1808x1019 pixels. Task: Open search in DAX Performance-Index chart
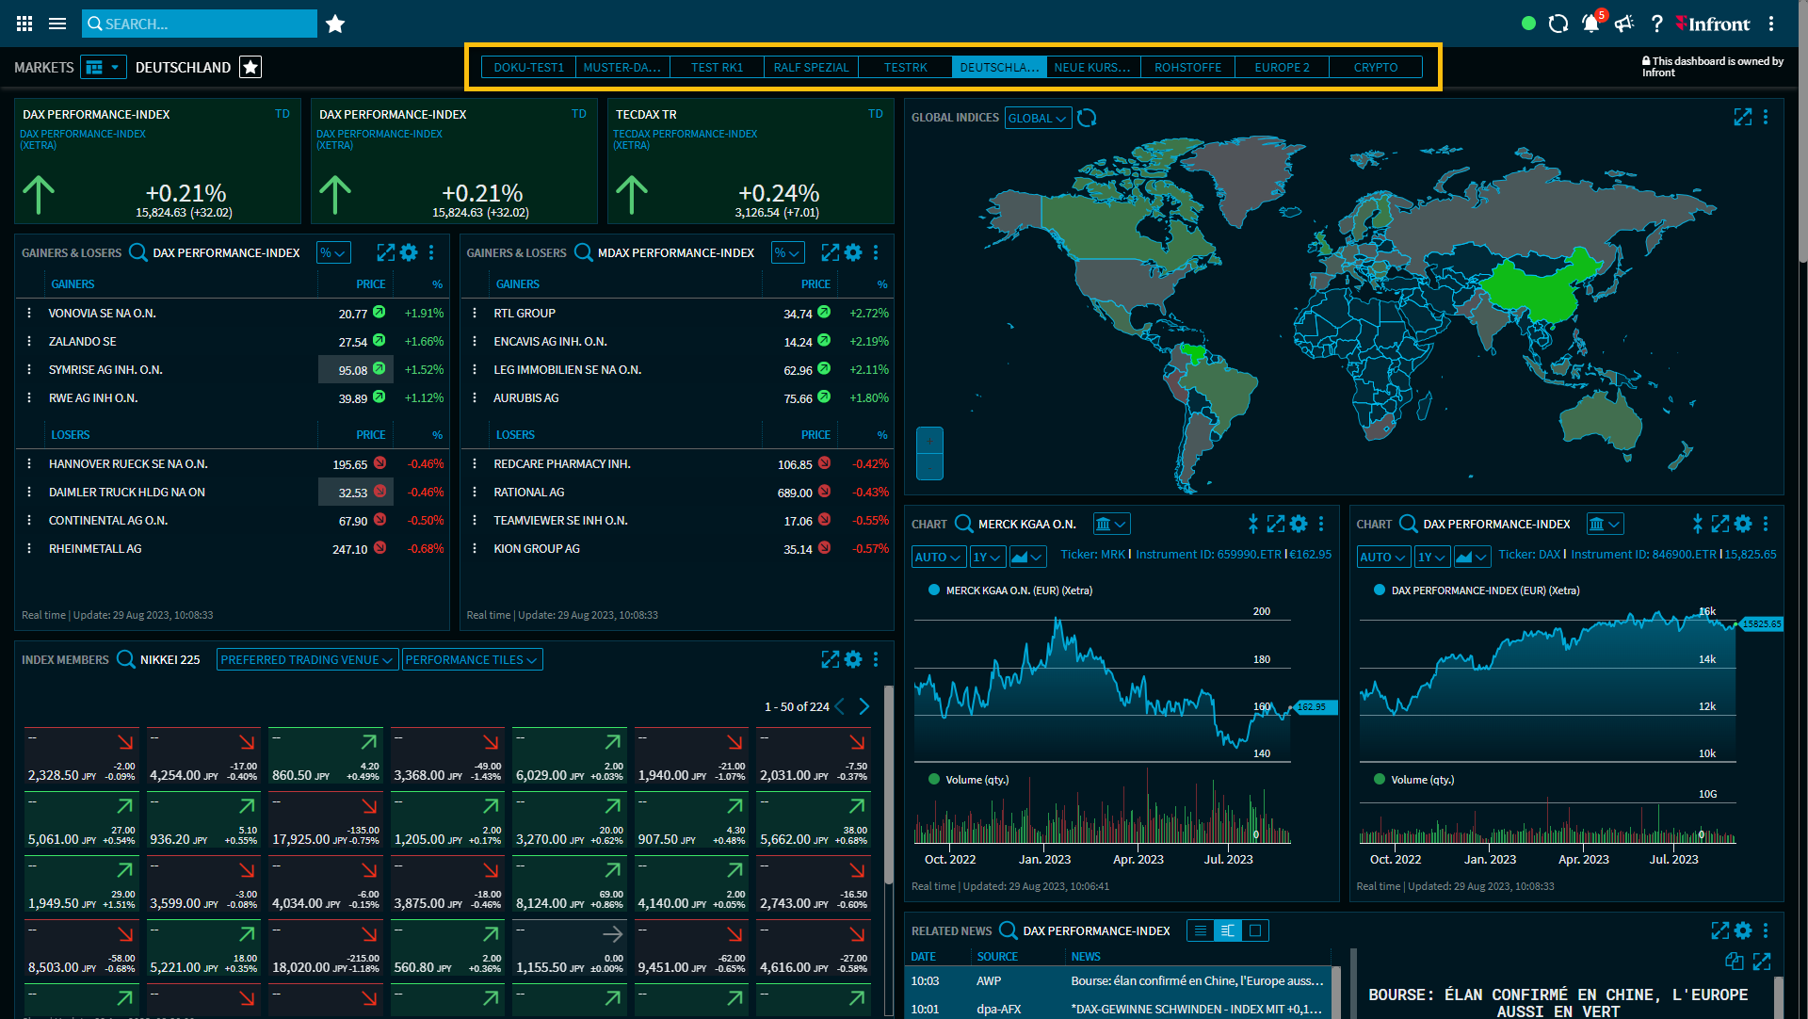click(x=1409, y=524)
